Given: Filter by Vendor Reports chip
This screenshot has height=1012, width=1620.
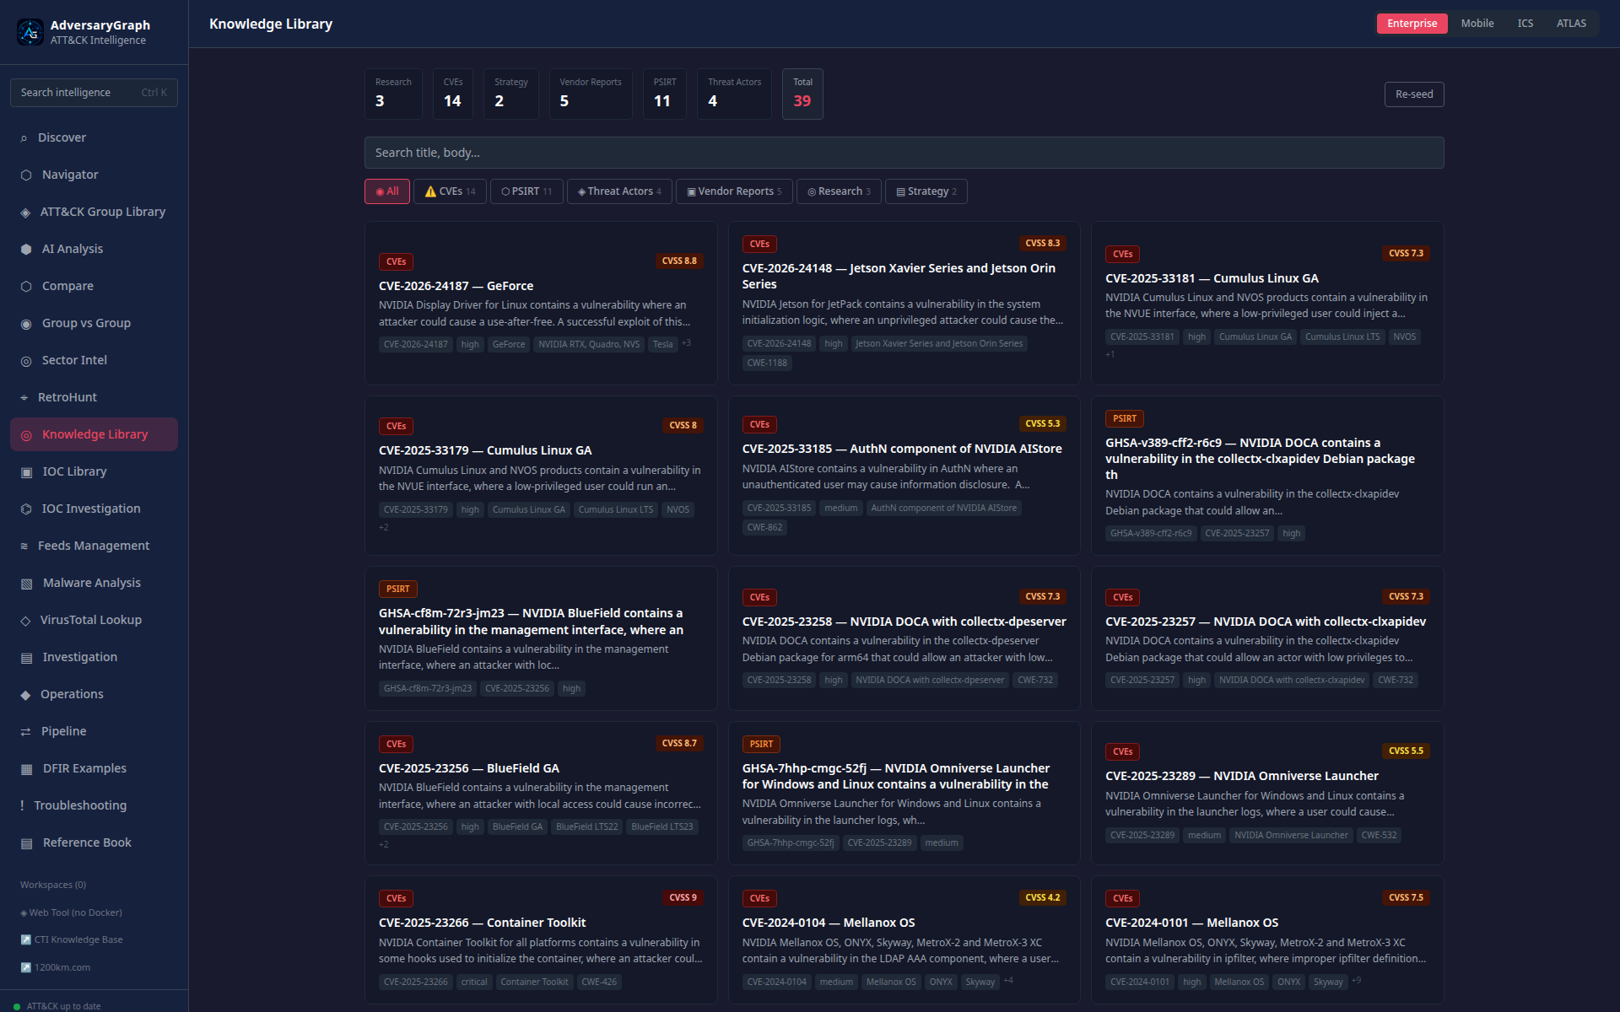Looking at the screenshot, I should point(734,191).
